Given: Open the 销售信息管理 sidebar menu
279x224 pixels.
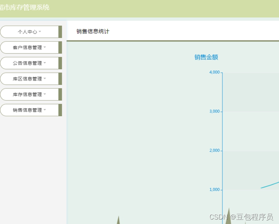Looking at the screenshot, I should 31,110.
